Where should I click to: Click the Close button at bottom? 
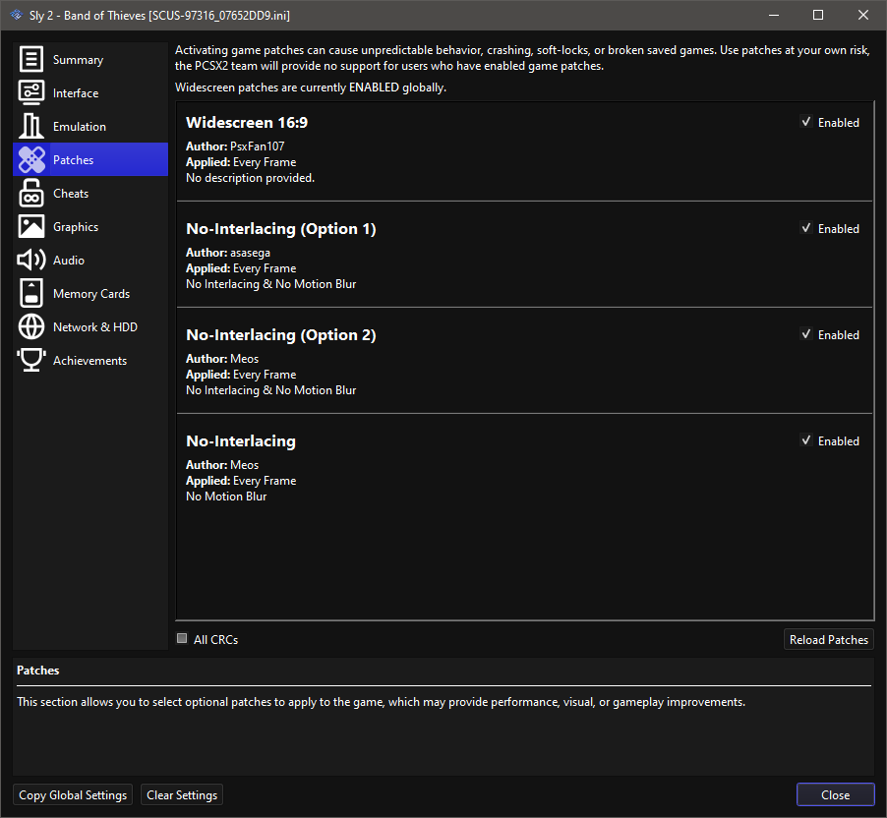[x=835, y=794]
